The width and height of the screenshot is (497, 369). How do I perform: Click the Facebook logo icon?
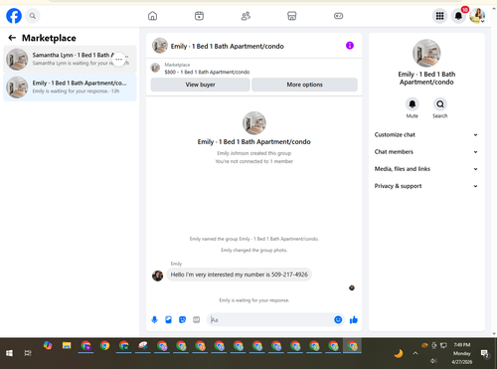(14, 16)
